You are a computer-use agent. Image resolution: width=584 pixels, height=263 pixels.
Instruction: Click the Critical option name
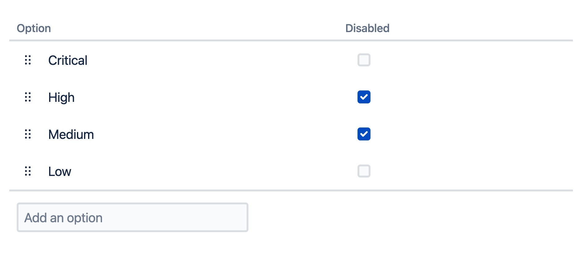68,60
